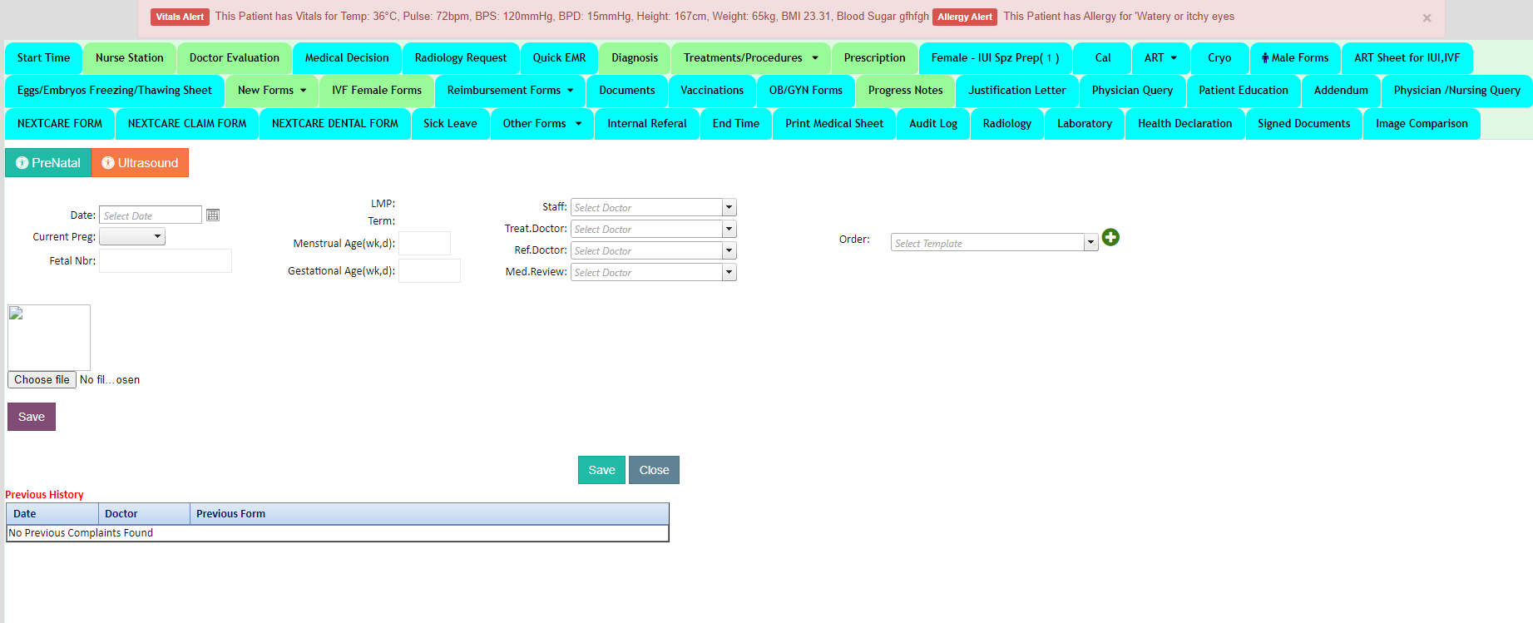Open the Health Declaration tab

coord(1185,124)
